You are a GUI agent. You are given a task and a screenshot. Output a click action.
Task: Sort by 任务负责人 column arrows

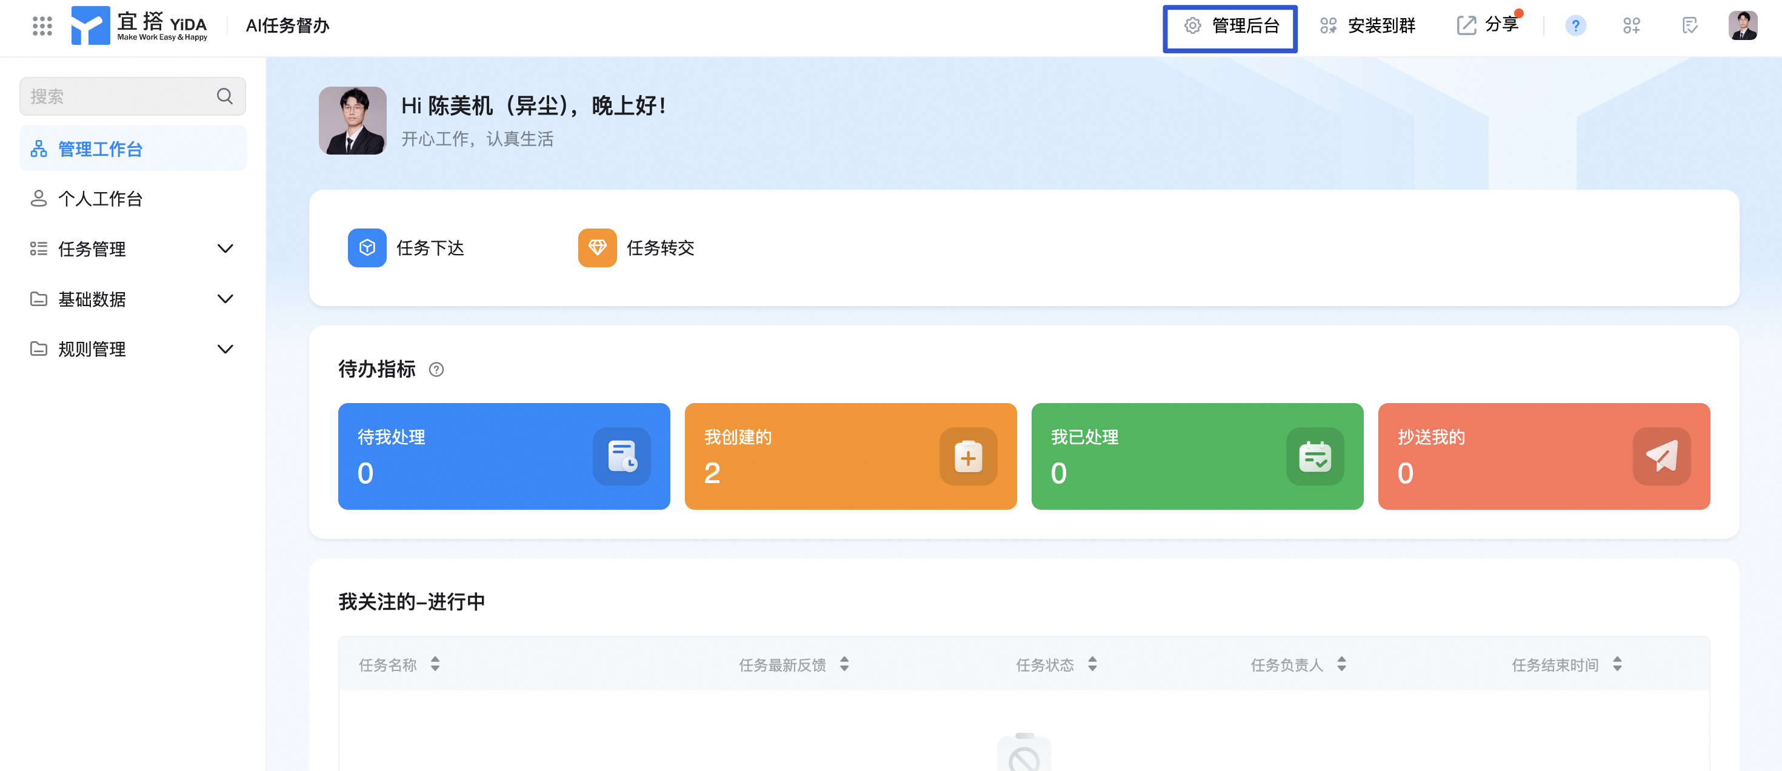point(1341,664)
